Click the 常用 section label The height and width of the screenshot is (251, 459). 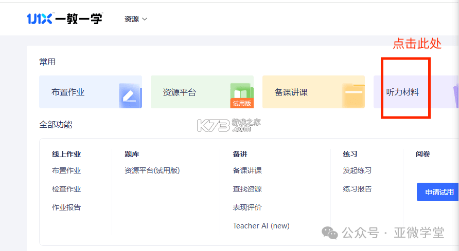(x=47, y=62)
